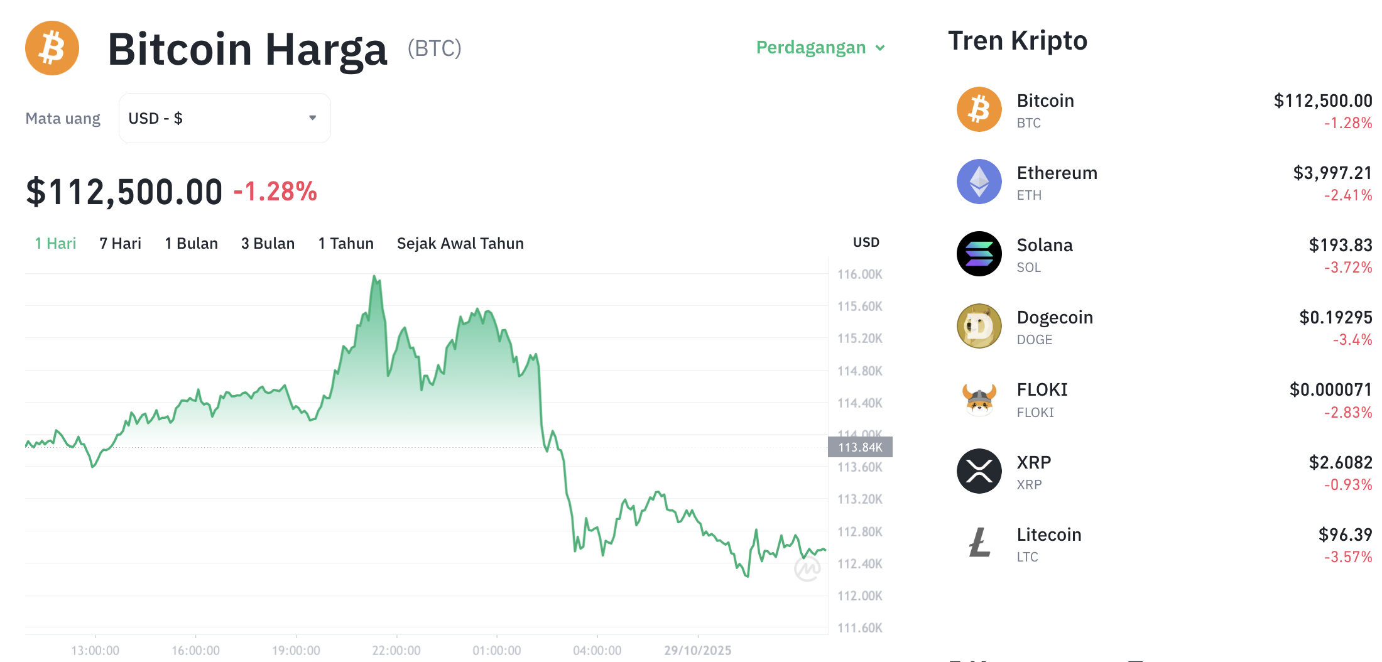Select Sejak Awal Tahun range
The image size is (1382, 662).
coord(460,244)
